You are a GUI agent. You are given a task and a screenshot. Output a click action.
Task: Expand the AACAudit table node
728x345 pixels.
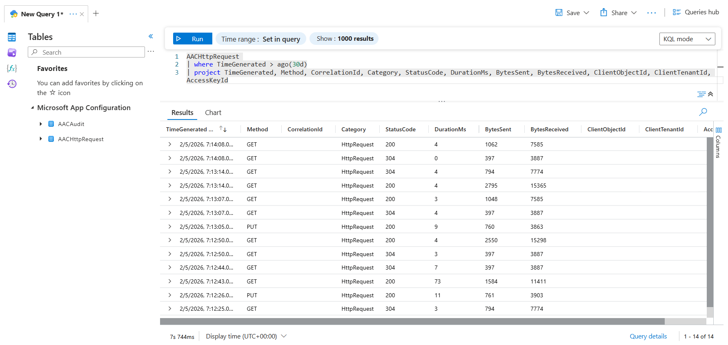pyautogui.click(x=41, y=124)
